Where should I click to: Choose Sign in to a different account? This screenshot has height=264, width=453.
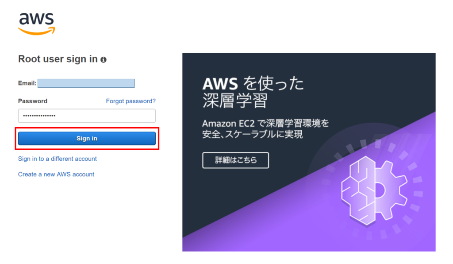[x=58, y=159]
